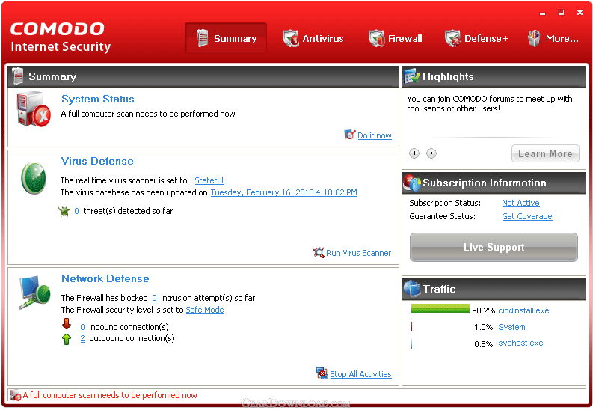Click the Live Support button
The image size is (593, 410).
tap(494, 247)
